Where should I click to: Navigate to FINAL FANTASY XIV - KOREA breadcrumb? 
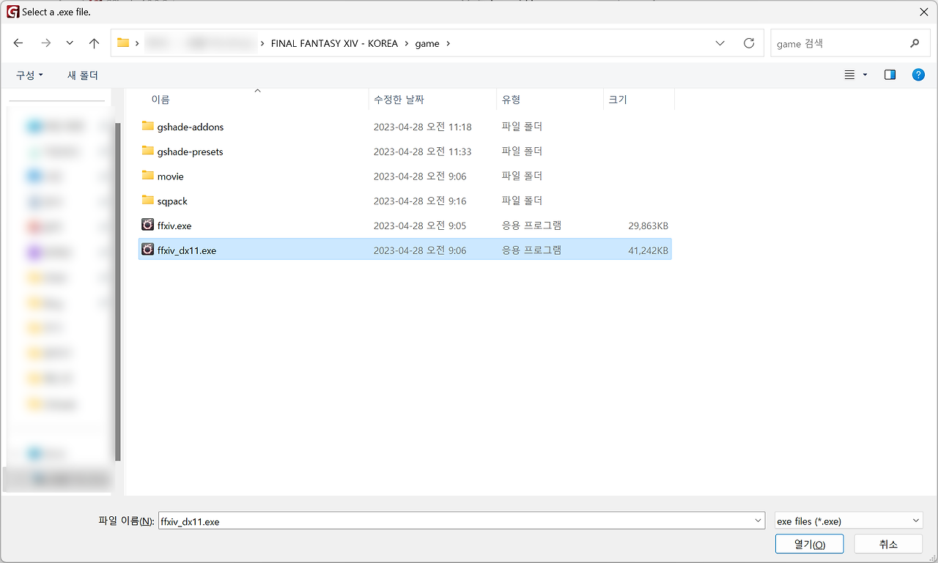point(333,43)
